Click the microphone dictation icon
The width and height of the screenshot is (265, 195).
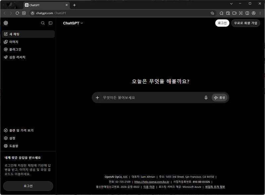click(x=206, y=98)
